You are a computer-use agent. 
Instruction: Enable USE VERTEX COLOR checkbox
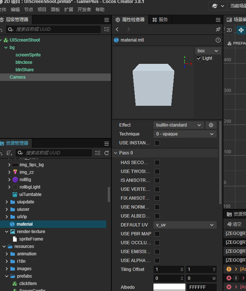157,189
